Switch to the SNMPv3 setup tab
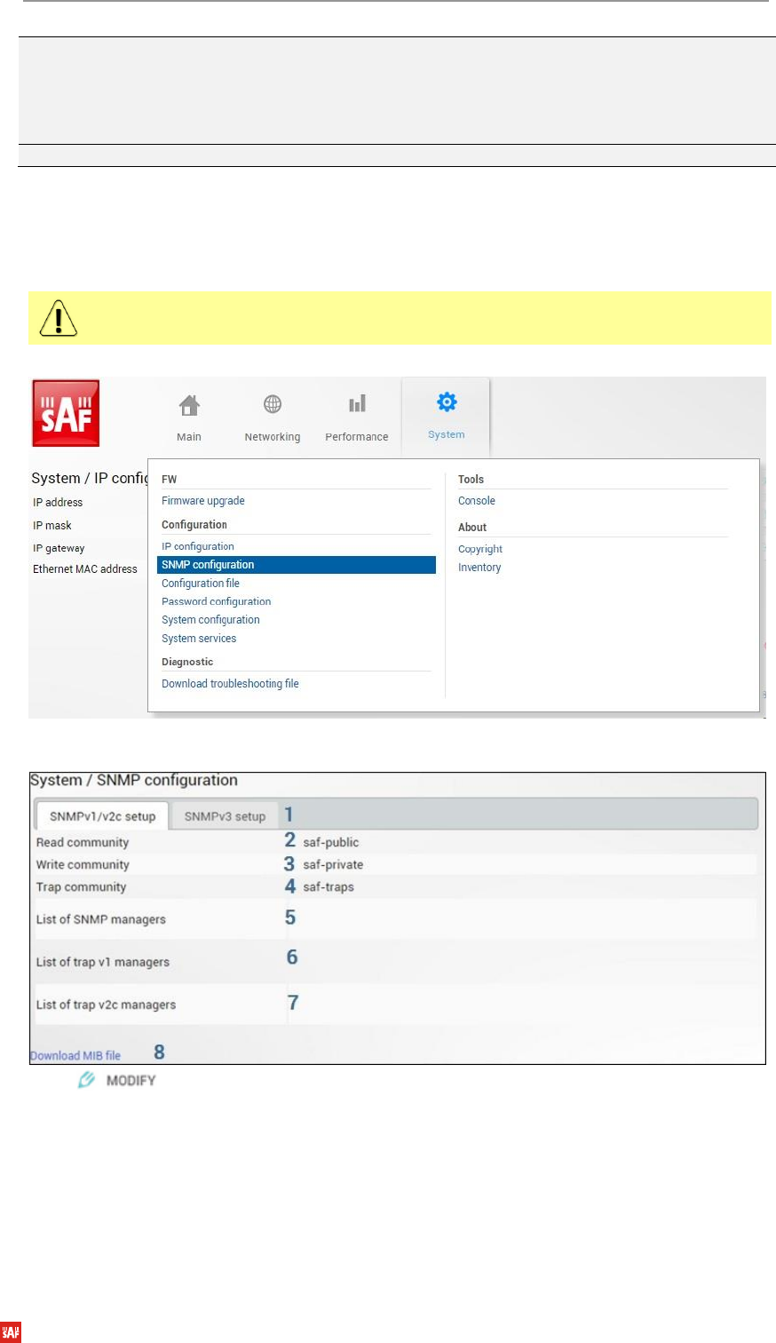 click(225, 816)
